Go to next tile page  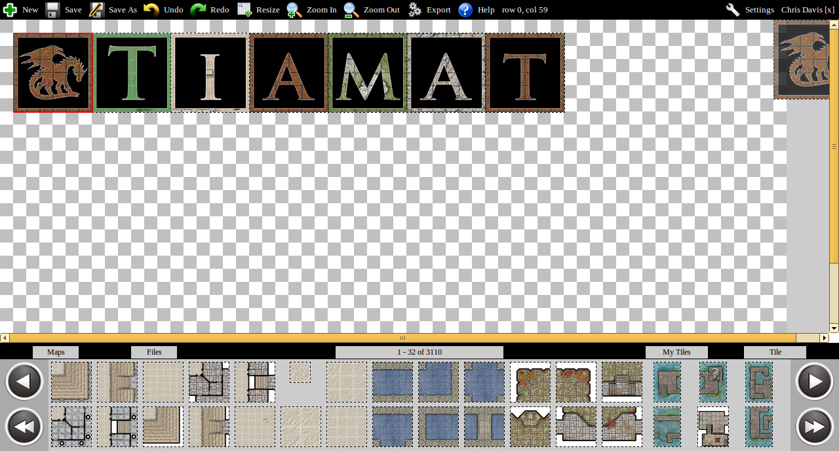(x=815, y=382)
